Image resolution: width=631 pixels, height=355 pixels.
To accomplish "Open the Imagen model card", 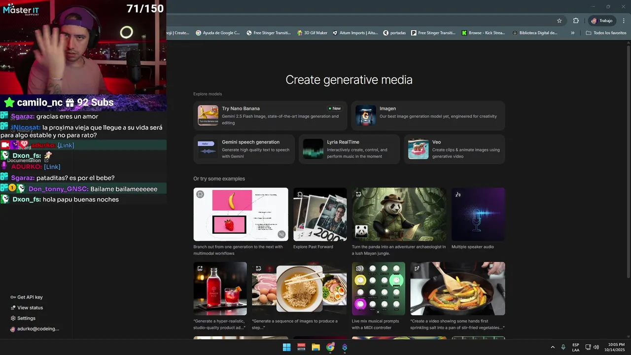I will click(x=428, y=115).
